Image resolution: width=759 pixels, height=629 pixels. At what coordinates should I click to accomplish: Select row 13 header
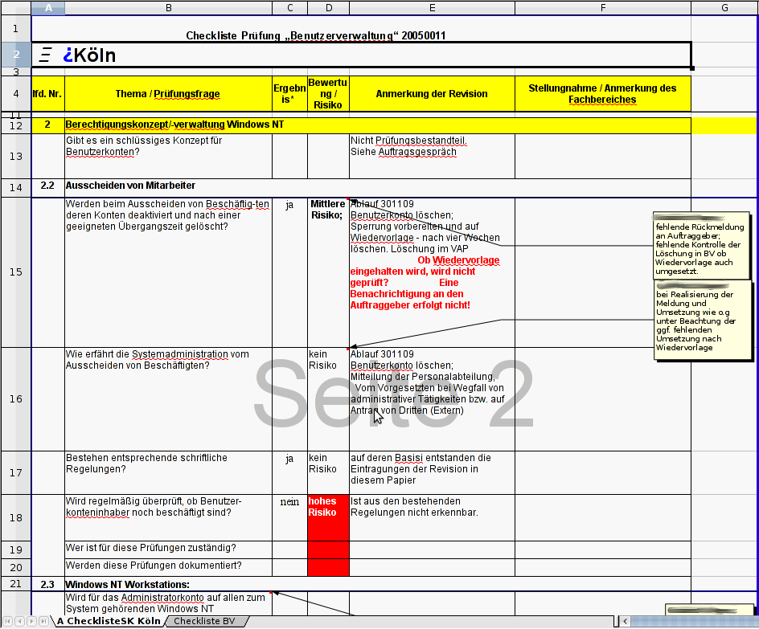[16, 156]
